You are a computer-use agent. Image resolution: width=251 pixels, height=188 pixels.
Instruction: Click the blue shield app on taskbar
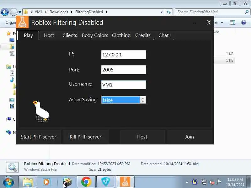[106, 182]
